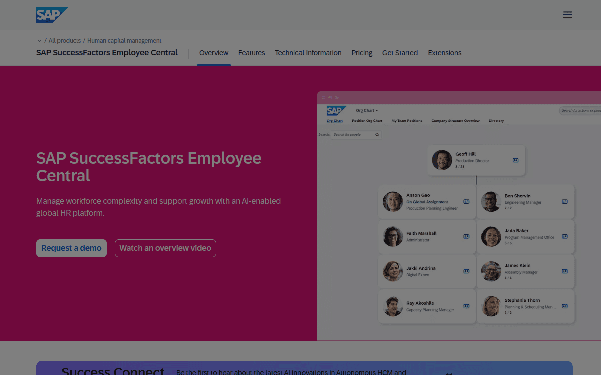Click the name Jakki Andrina
Viewport: 601px width, 375px height.
(x=421, y=268)
